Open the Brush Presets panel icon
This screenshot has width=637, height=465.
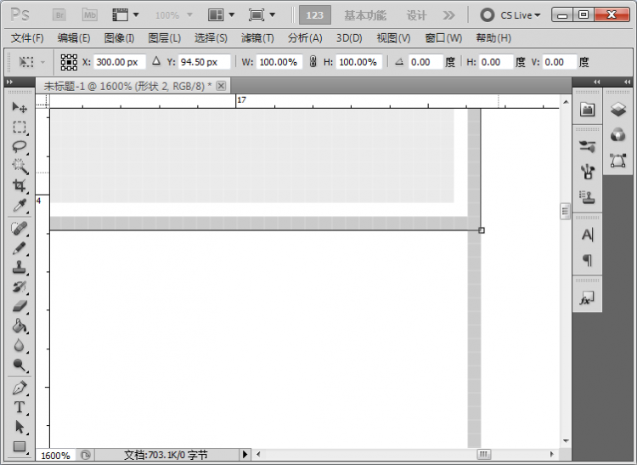coord(588,146)
